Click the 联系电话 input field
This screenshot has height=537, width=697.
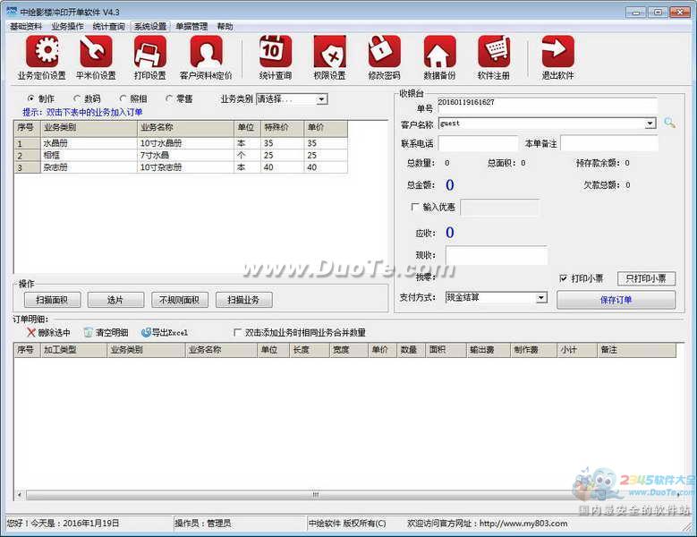coord(477,143)
